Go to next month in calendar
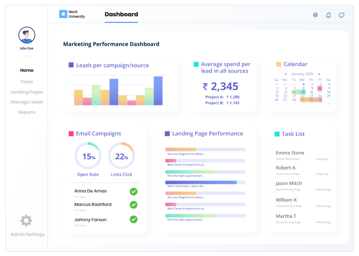The width and height of the screenshot is (359, 256). click(319, 74)
